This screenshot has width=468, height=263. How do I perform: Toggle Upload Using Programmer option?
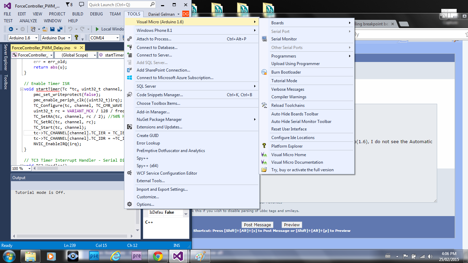tap(307, 64)
